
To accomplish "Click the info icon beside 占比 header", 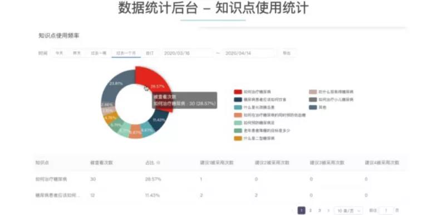I will click(158, 163).
